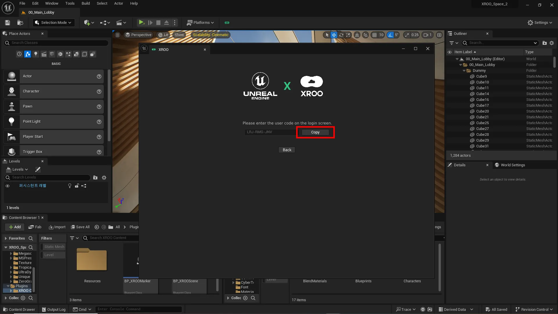Open help for the Point Light actor
Viewport: 558px width, 314px height.
coord(99,122)
